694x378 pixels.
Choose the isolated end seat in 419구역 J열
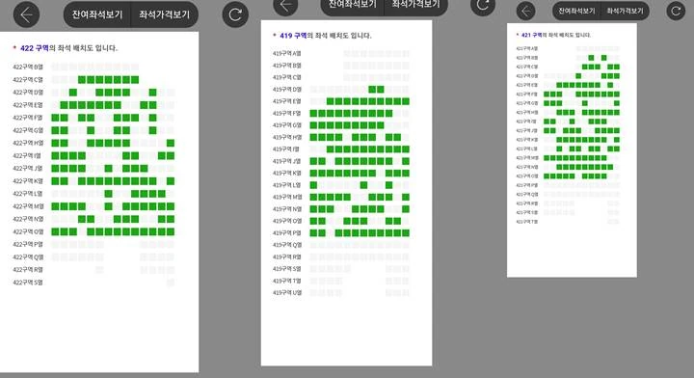click(x=406, y=161)
